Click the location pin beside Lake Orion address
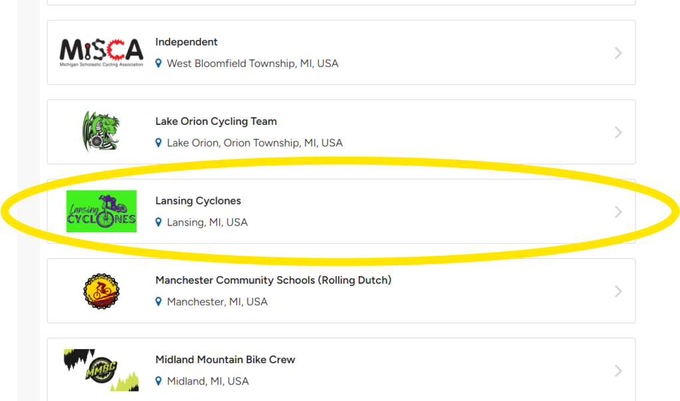The image size is (680, 401). [158, 143]
